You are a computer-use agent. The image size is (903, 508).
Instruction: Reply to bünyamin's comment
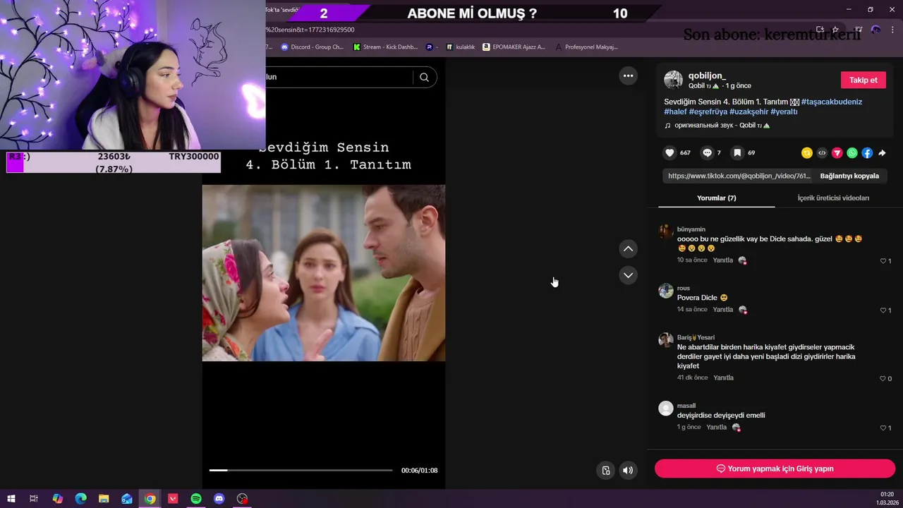pos(722,260)
